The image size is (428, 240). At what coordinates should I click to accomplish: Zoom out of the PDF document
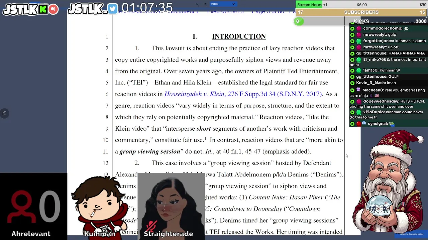pyautogui.click(x=197, y=4)
